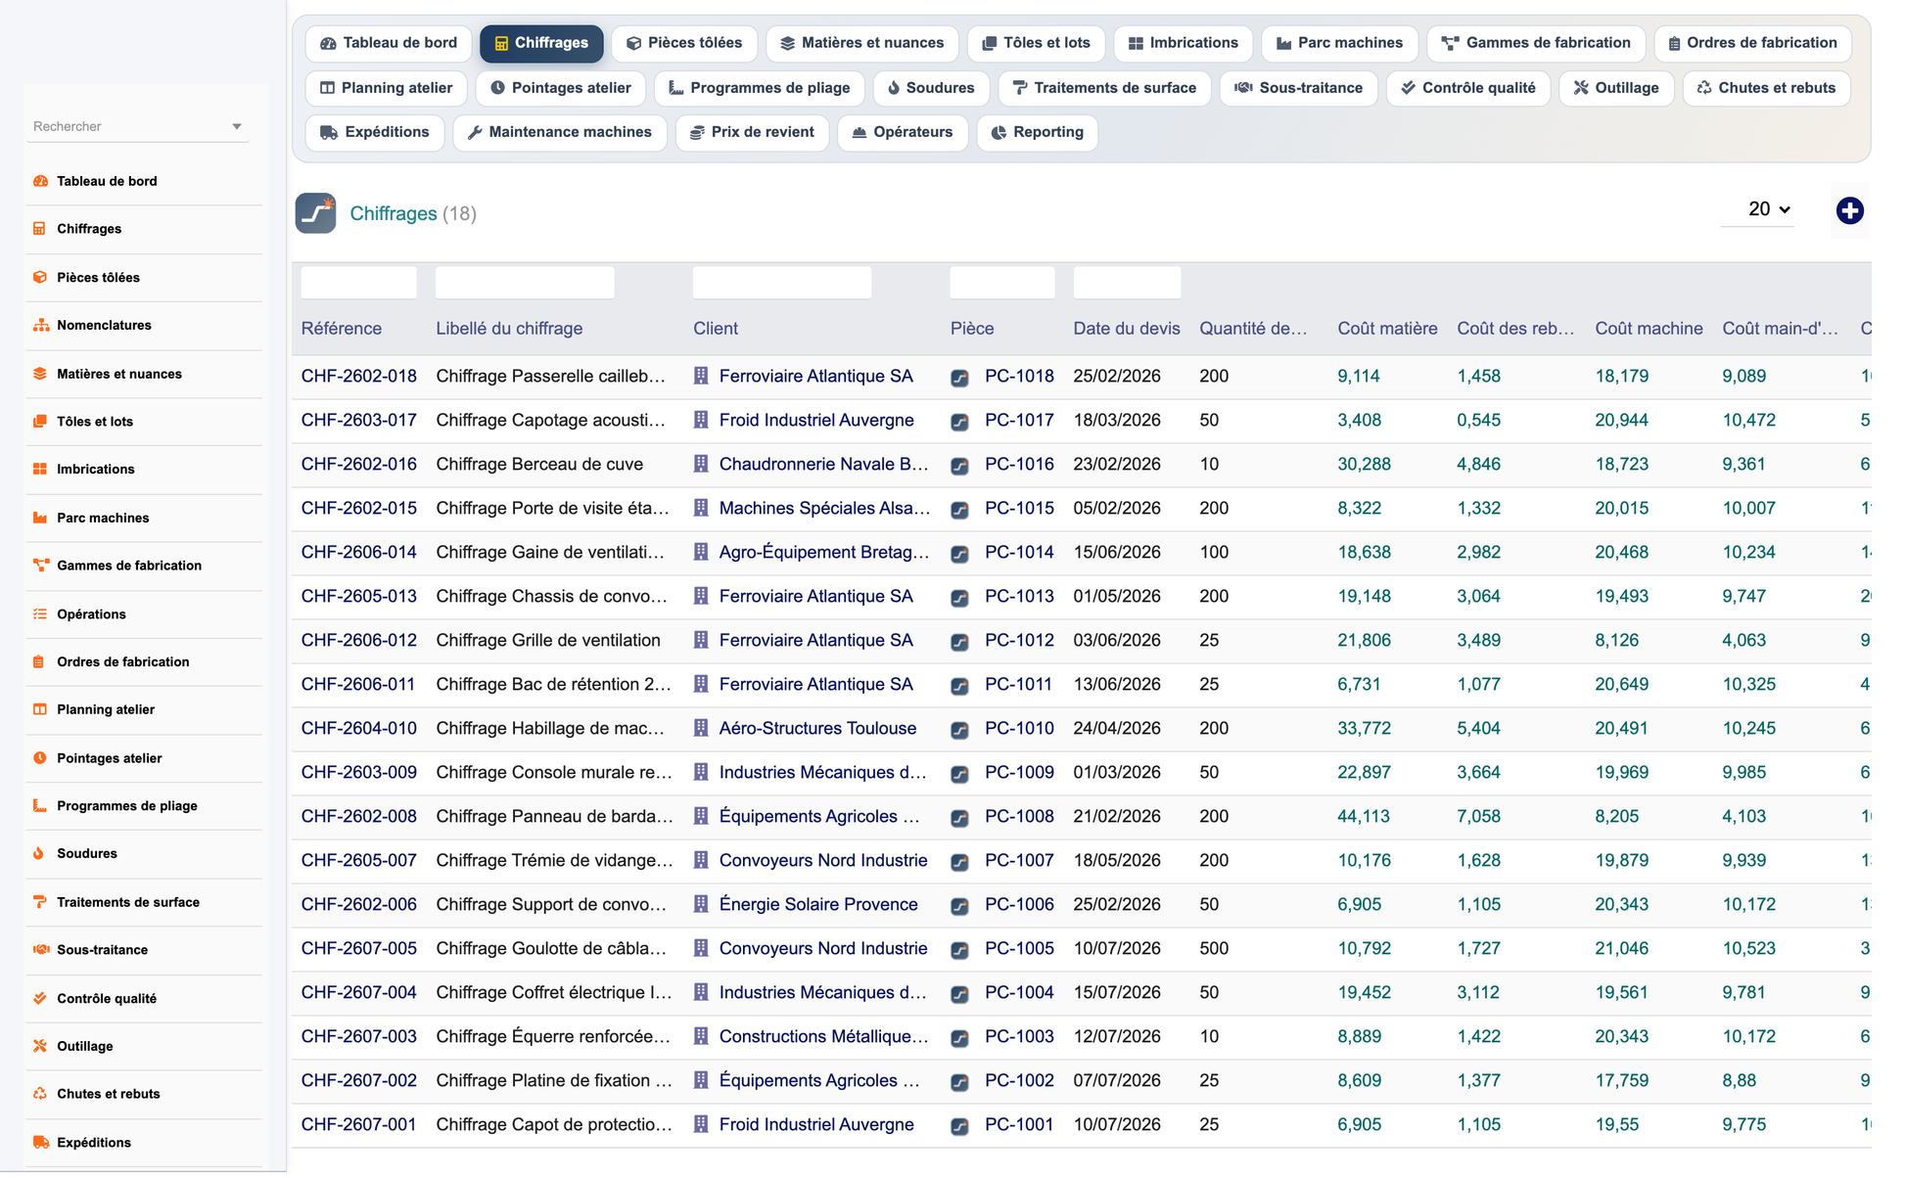Open client Énergie Solaire Provence link

(818, 905)
